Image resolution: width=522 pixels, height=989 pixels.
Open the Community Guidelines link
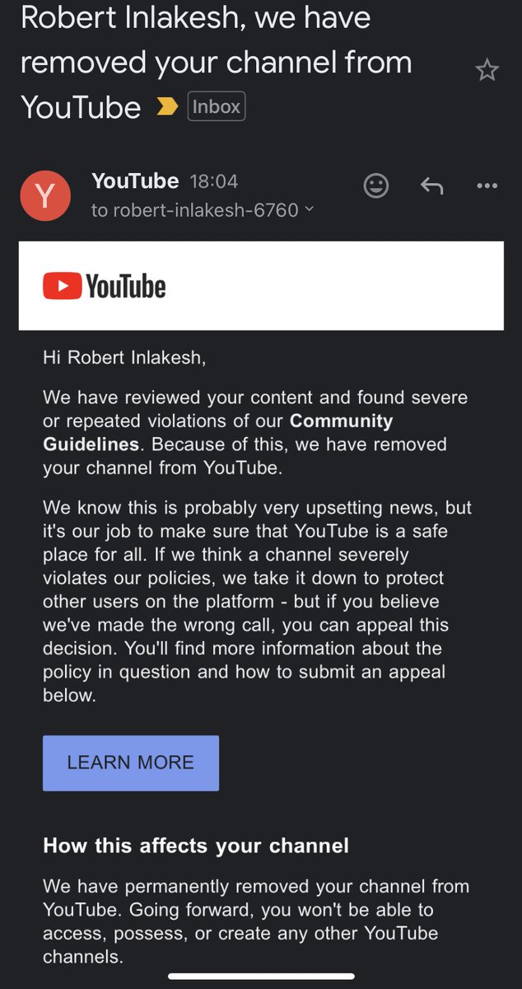click(x=341, y=421)
